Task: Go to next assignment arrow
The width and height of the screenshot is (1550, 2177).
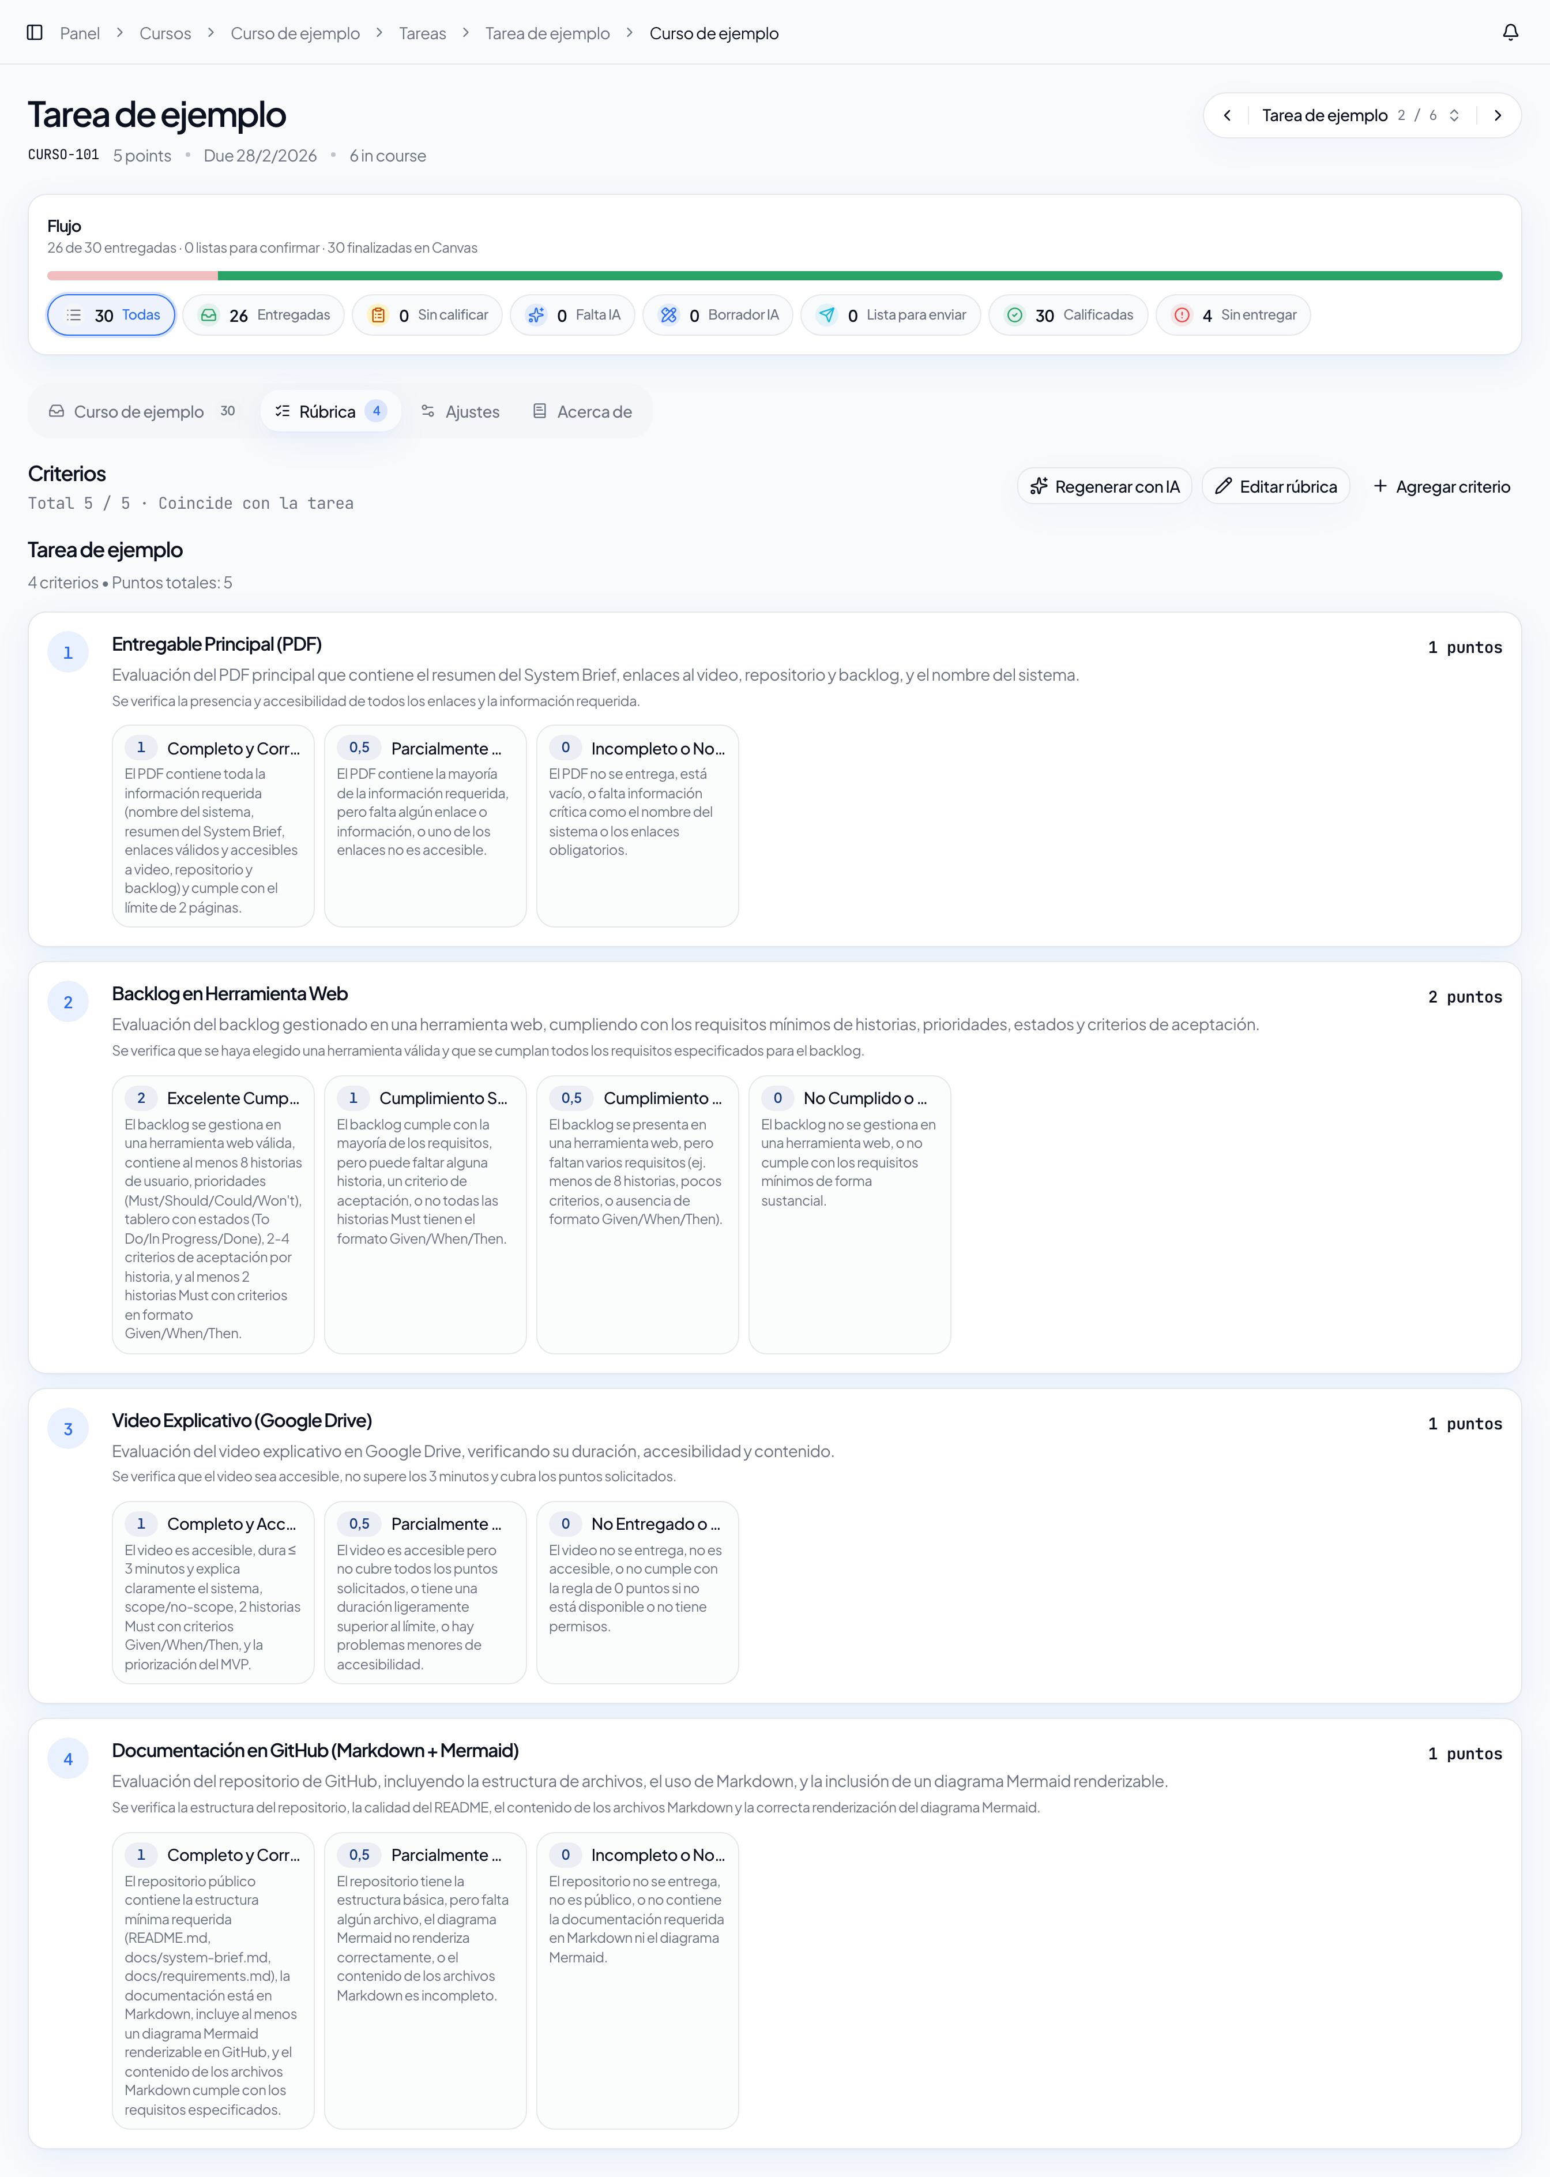Action: [1498, 115]
